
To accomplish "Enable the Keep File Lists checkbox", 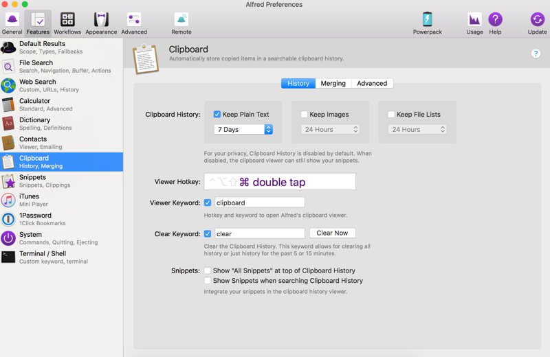I will pyautogui.click(x=391, y=114).
